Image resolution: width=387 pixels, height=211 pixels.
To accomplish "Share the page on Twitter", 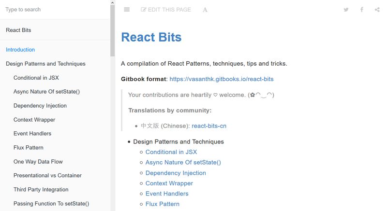I will pos(346,10).
